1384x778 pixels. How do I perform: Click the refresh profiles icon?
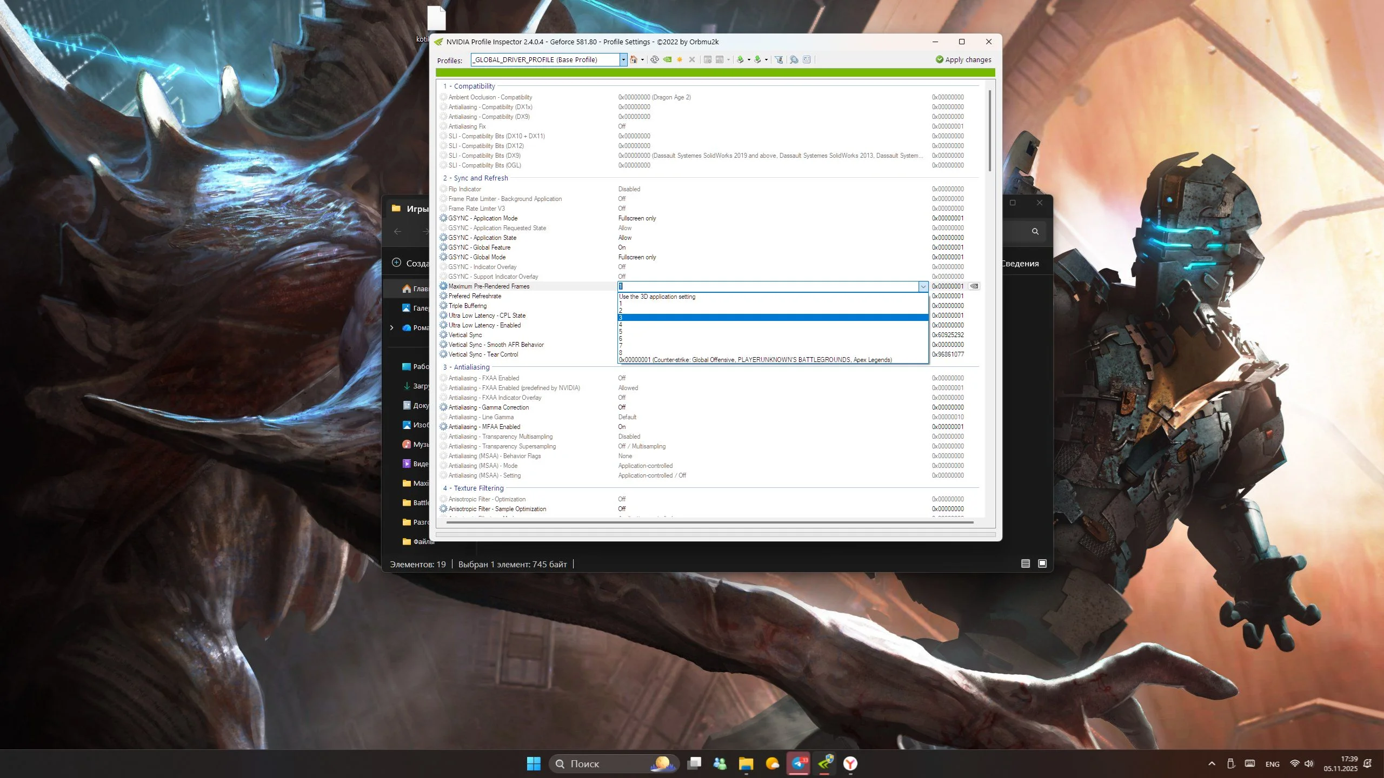pos(654,59)
